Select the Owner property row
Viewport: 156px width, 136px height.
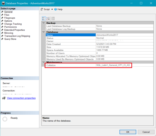pyautogui.click(x=99, y=41)
